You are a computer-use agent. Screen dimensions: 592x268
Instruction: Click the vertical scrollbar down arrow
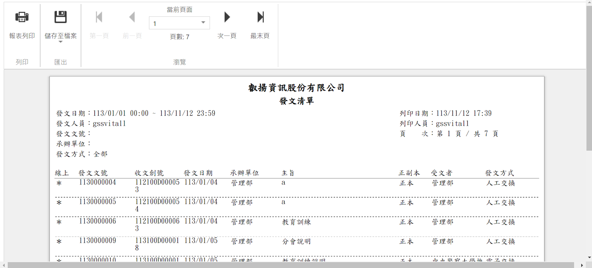[x=589, y=258]
